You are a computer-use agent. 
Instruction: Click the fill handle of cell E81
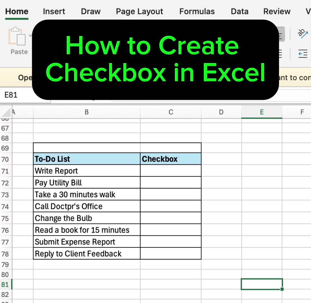[x=282, y=289]
